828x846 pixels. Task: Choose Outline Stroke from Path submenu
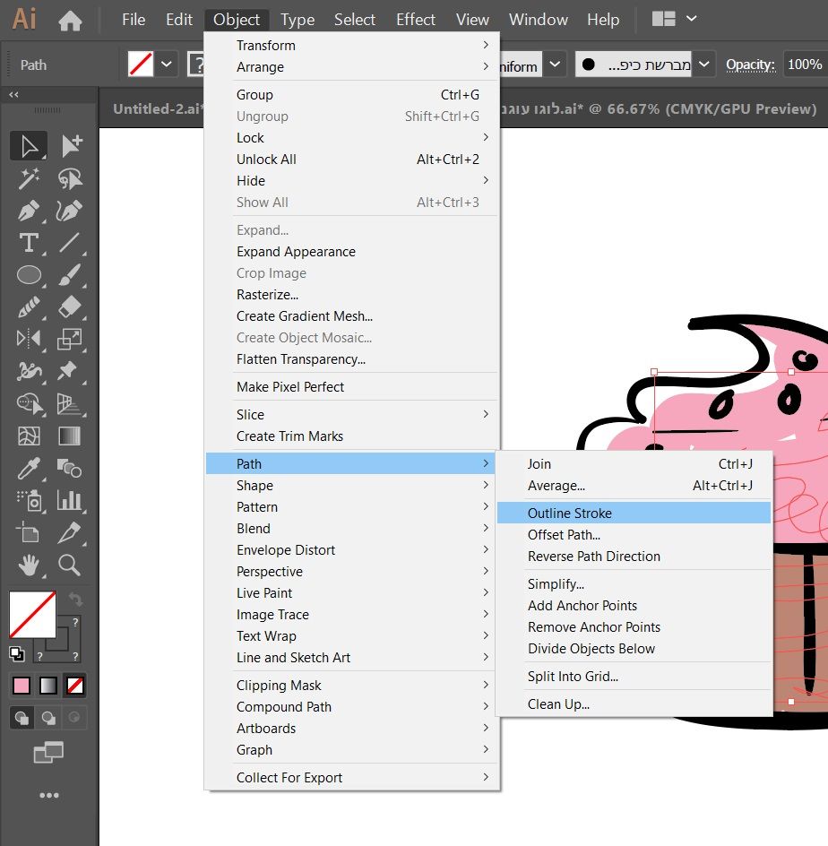click(x=570, y=514)
